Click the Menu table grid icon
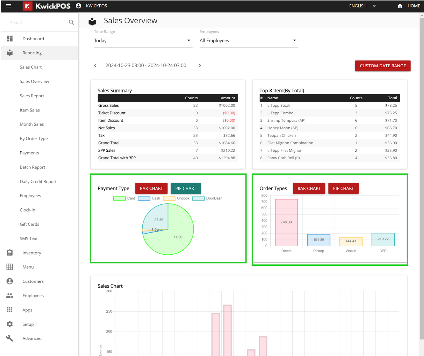The width and height of the screenshot is (424, 356). pos(10,267)
